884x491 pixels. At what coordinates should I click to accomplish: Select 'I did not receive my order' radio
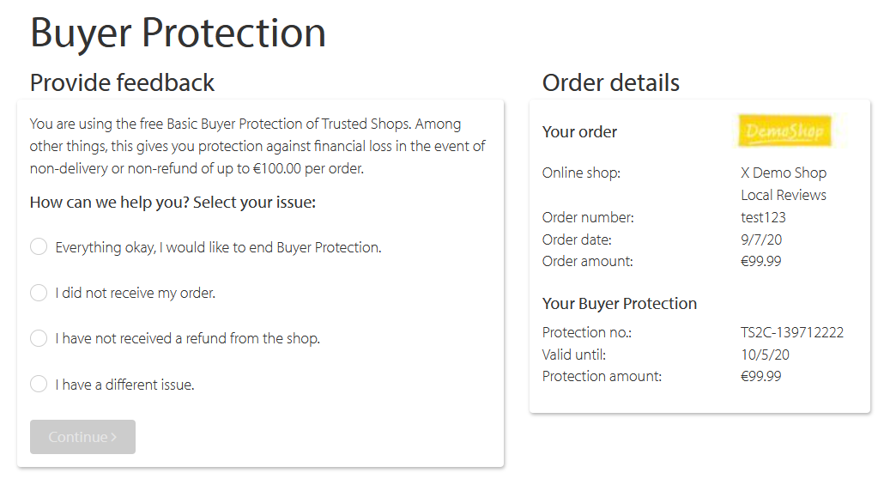point(39,293)
